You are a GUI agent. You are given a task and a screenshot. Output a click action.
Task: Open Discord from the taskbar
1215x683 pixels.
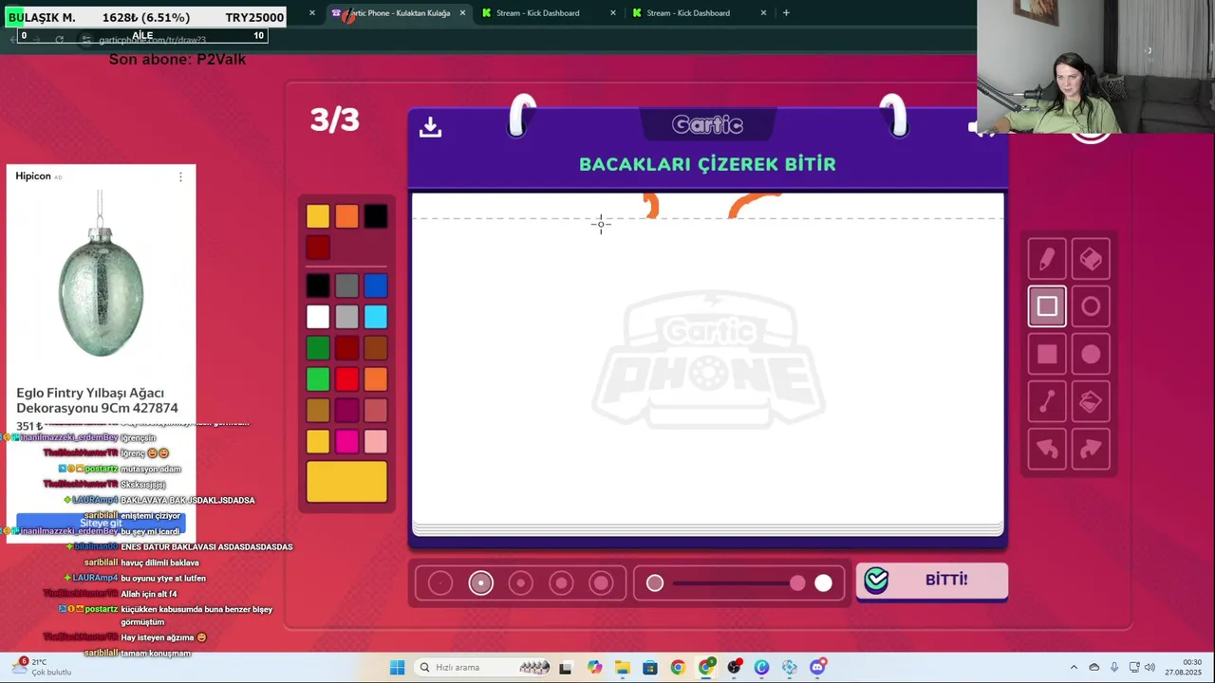(817, 667)
